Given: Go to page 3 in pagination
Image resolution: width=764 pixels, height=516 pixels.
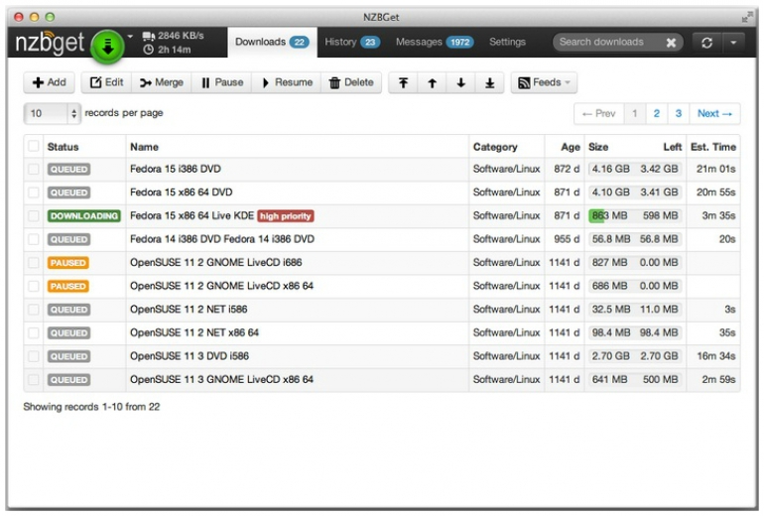Looking at the screenshot, I should click(x=679, y=113).
